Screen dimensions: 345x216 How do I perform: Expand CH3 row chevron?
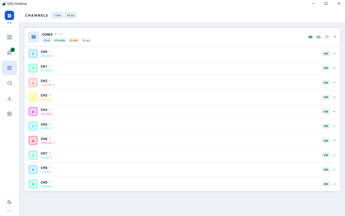tap(334, 97)
